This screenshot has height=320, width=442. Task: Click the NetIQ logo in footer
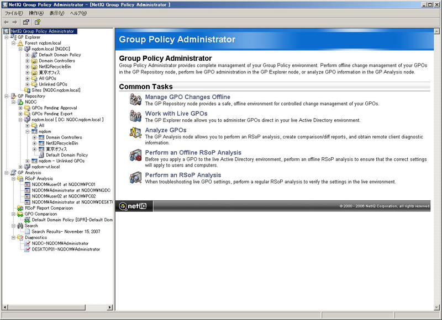133,206
